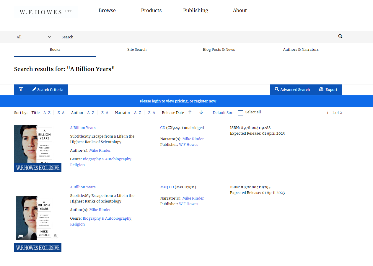Click the Export button

click(328, 89)
